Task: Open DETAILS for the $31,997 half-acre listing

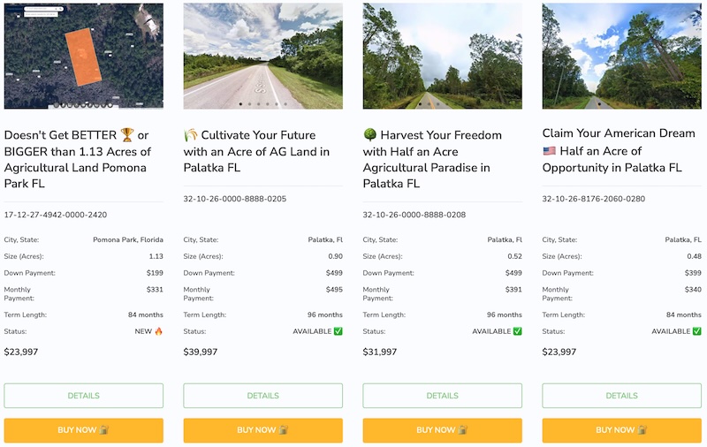Action: coord(443,396)
